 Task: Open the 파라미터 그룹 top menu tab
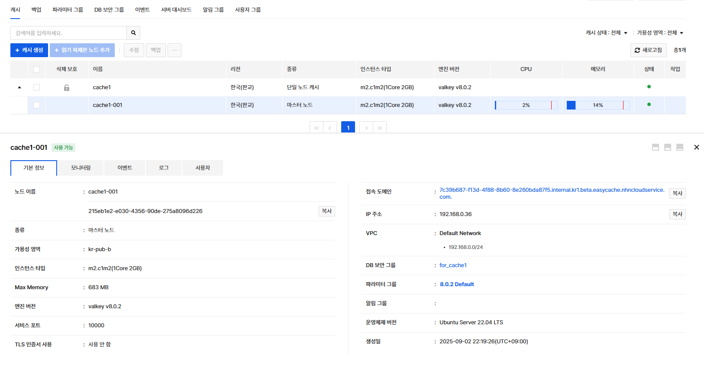click(68, 10)
